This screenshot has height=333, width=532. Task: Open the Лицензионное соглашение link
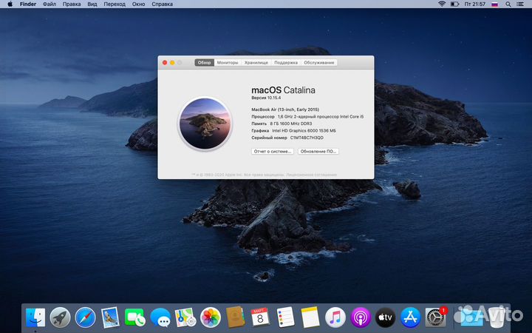pos(312,175)
